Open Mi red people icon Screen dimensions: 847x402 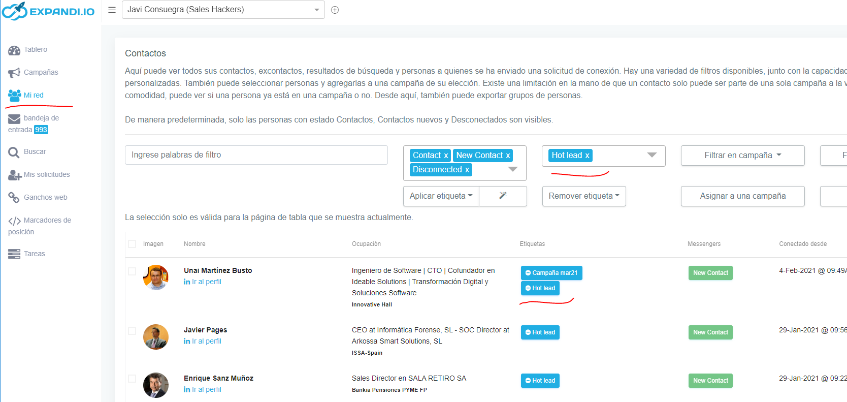[x=14, y=95]
